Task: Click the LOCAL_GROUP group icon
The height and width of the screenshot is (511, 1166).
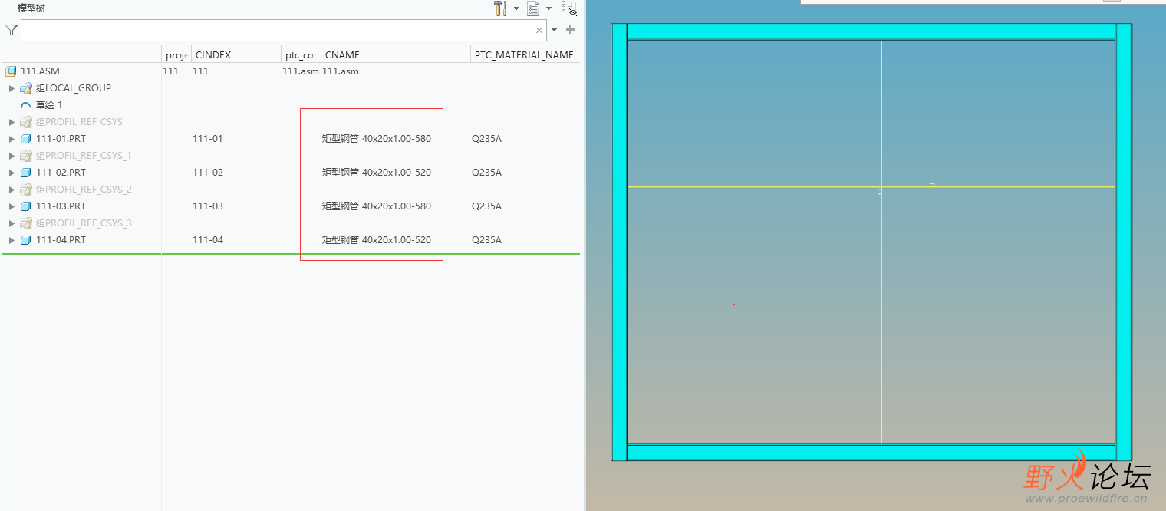Action: pyautogui.click(x=26, y=88)
